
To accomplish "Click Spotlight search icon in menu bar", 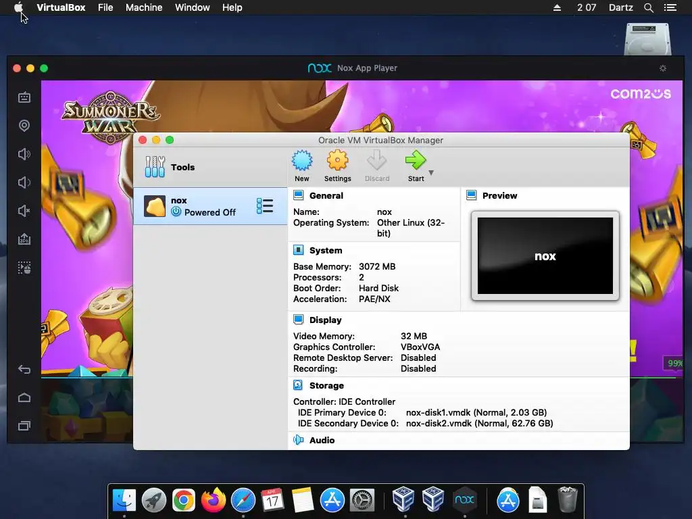I will click(x=648, y=7).
